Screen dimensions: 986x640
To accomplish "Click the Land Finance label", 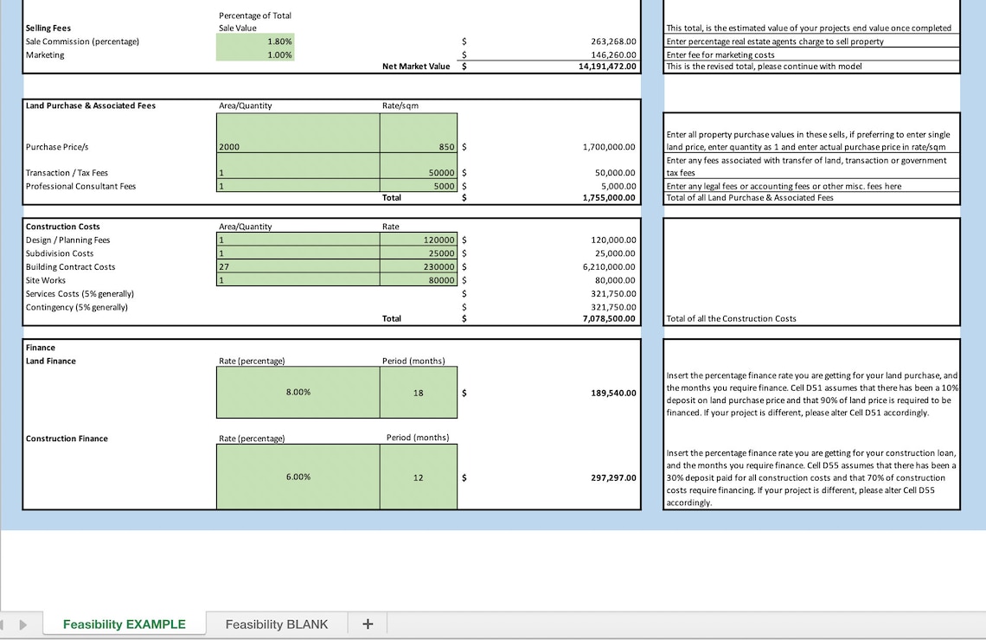I will pos(51,361).
